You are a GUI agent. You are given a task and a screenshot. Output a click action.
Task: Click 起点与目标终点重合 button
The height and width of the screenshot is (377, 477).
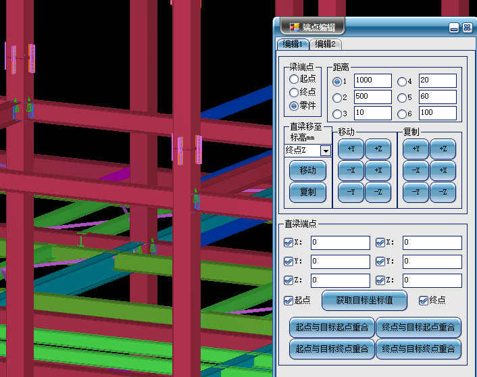tap(332, 349)
